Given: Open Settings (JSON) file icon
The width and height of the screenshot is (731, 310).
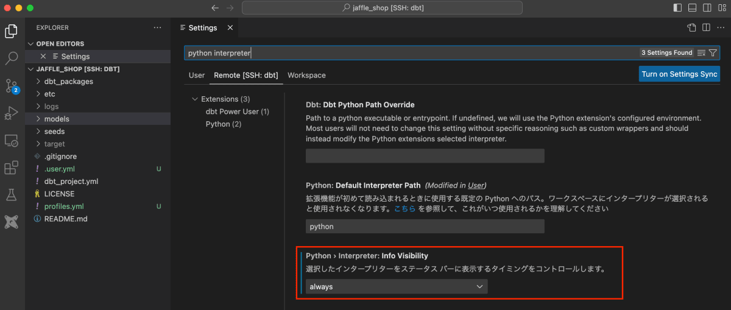Looking at the screenshot, I should 691,27.
